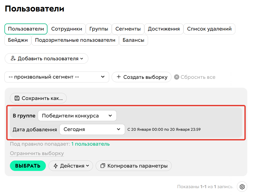Screen dimensions: 253x196
Task: Open the «В группе» dropdown showing «Победители конкурса»
Action: coord(77,116)
